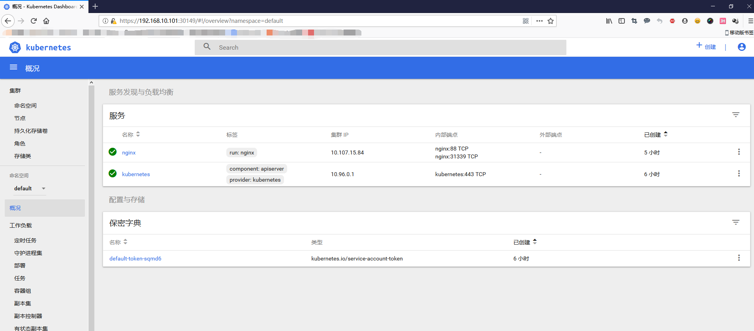Open the chat bubble extension icon
The image size is (754, 331).
click(647, 21)
